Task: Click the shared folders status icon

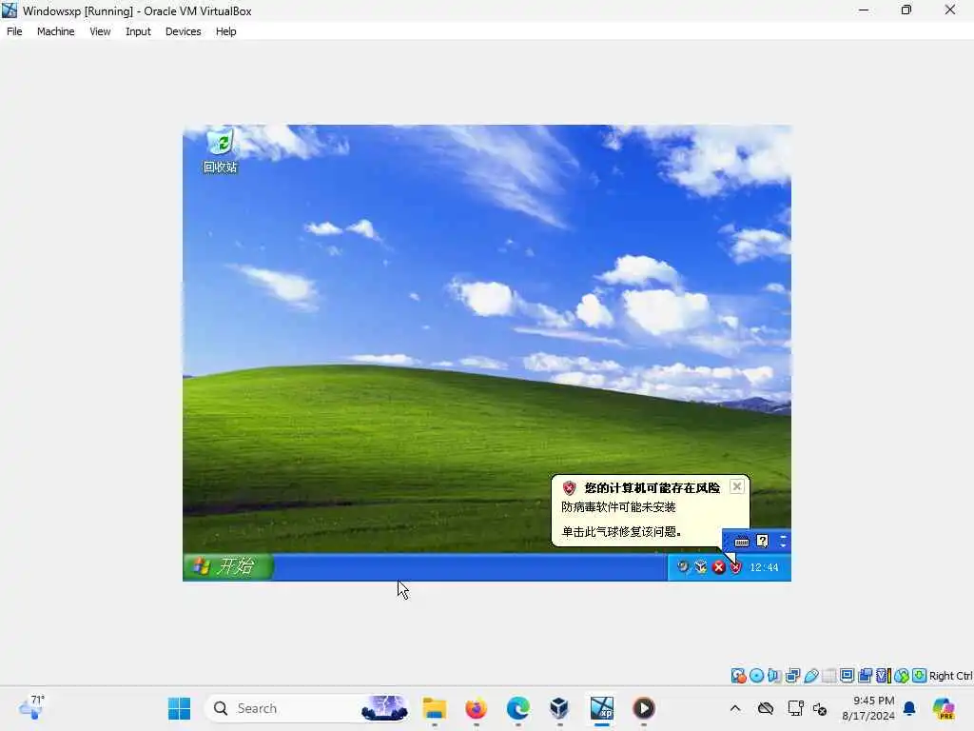Action: point(828,676)
